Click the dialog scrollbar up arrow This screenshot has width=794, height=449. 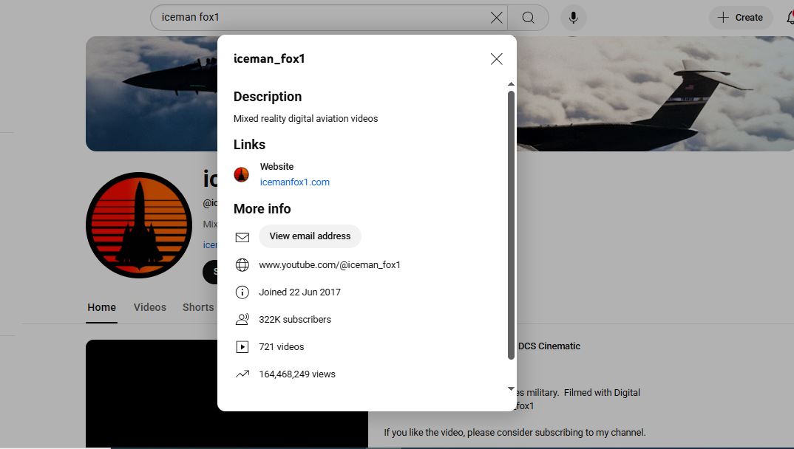point(511,85)
